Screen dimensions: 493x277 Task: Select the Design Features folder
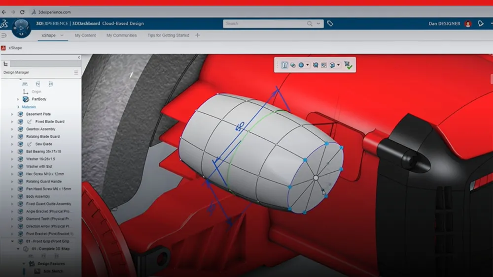[51, 264]
